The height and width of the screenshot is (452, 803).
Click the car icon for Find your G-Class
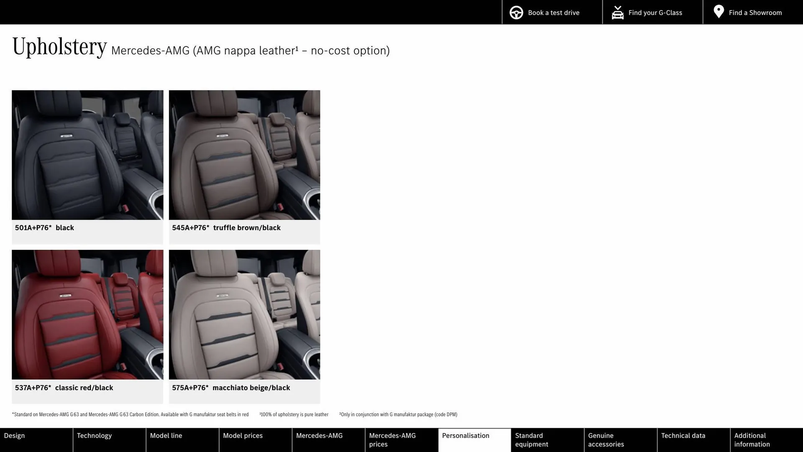(x=618, y=12)
